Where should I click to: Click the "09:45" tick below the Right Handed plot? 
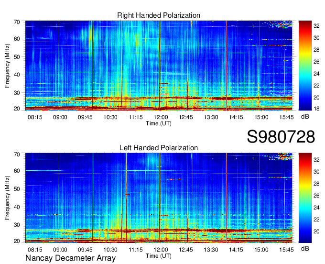tap(85, 117)
